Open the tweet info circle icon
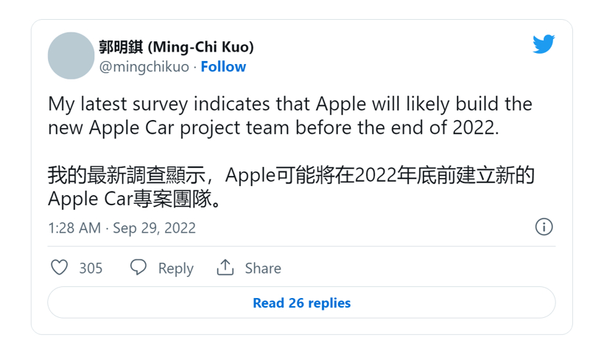604x351 pixels. [544, 227]
